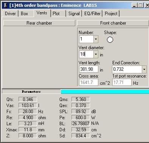Click the Front chamber button

[113, 23]
